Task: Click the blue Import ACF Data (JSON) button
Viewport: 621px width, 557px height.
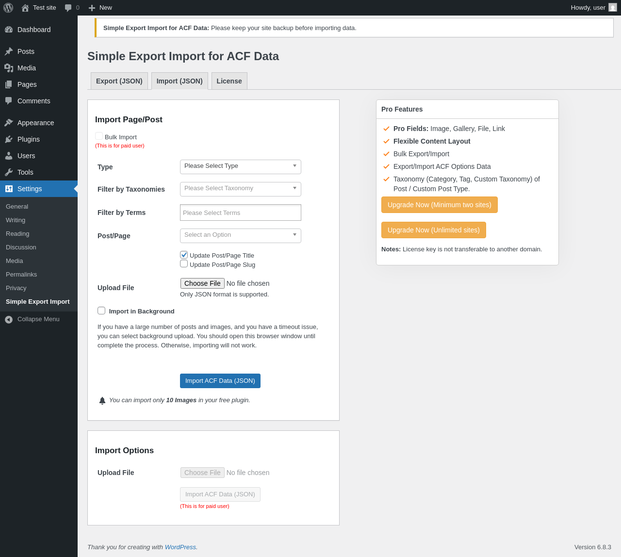Action: pos(220,381)
